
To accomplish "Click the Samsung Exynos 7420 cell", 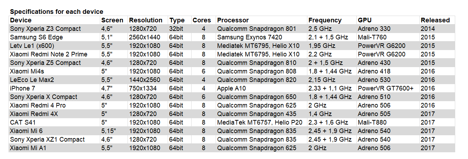I will [x=262, y=37].
